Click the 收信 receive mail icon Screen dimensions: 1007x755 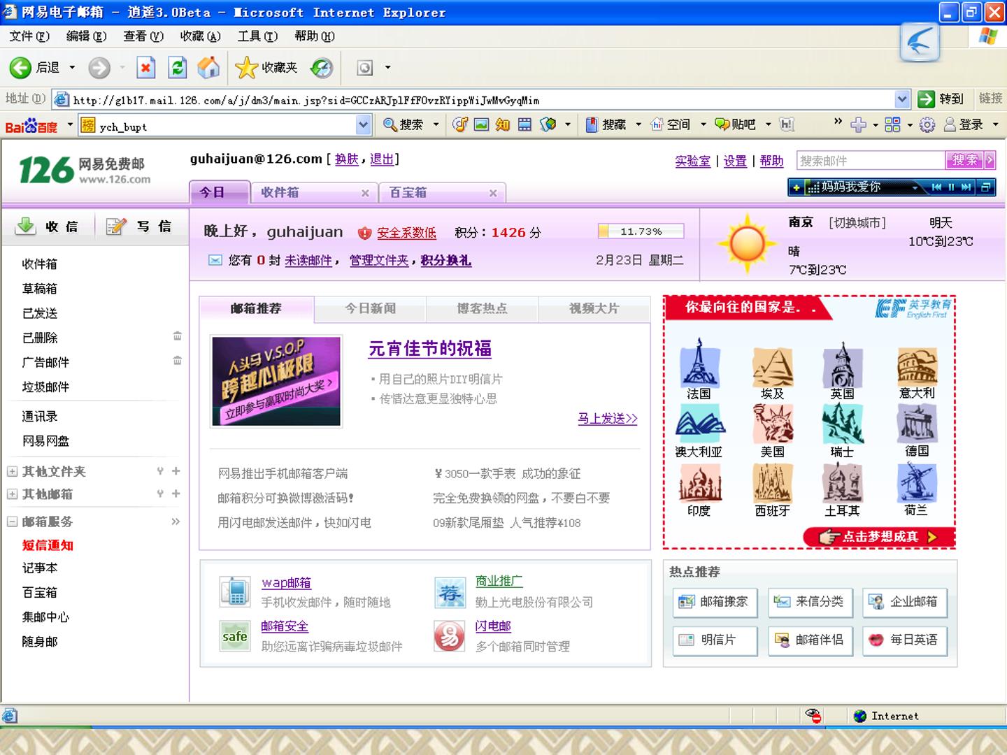coord(25,226)
